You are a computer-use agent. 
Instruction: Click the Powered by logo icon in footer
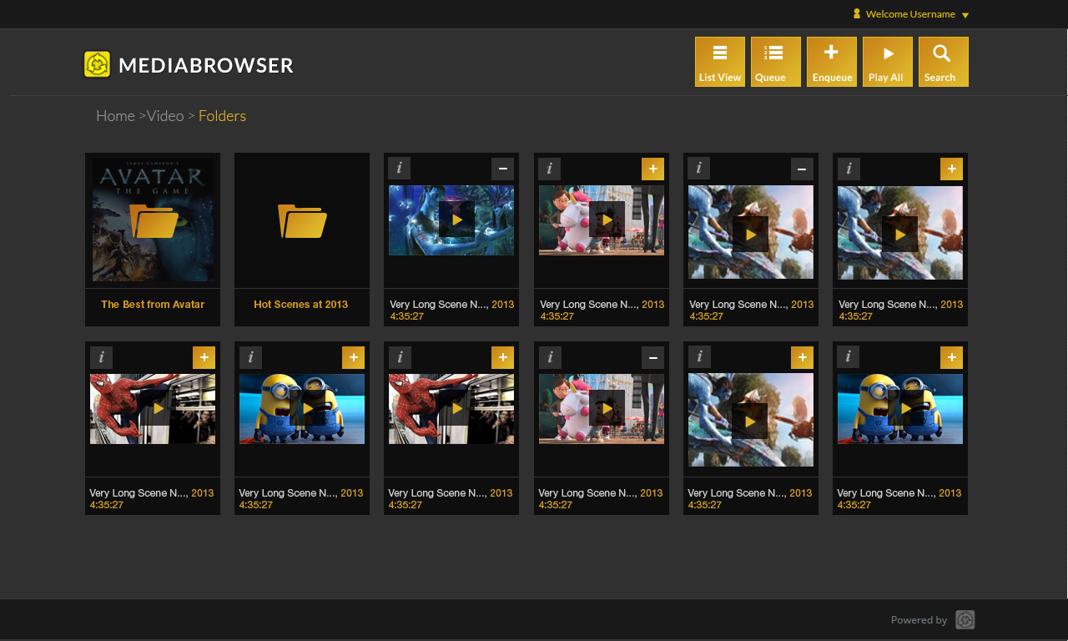[965, 620]
